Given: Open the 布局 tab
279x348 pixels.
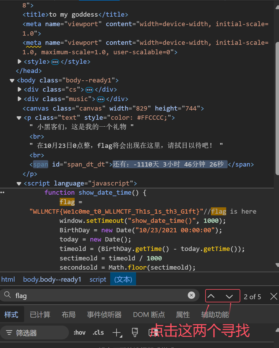Looking at the screenshot, I should coord(69,314).
